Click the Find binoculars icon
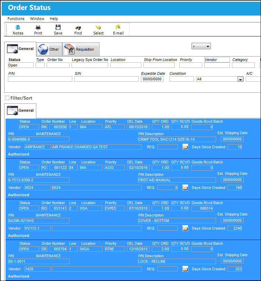 pos(78,28)
